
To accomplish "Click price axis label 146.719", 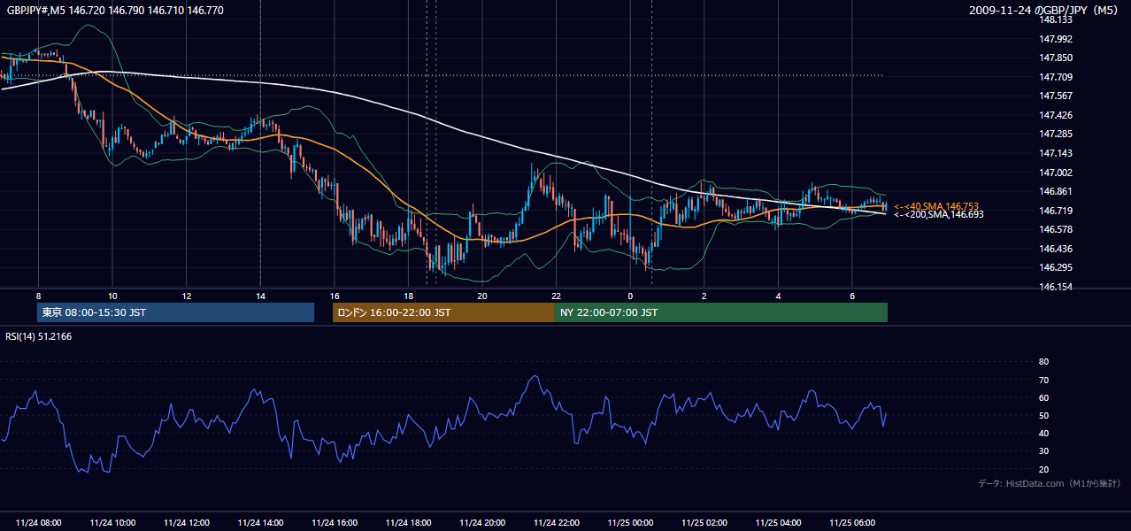I will tap(1056, 211).
